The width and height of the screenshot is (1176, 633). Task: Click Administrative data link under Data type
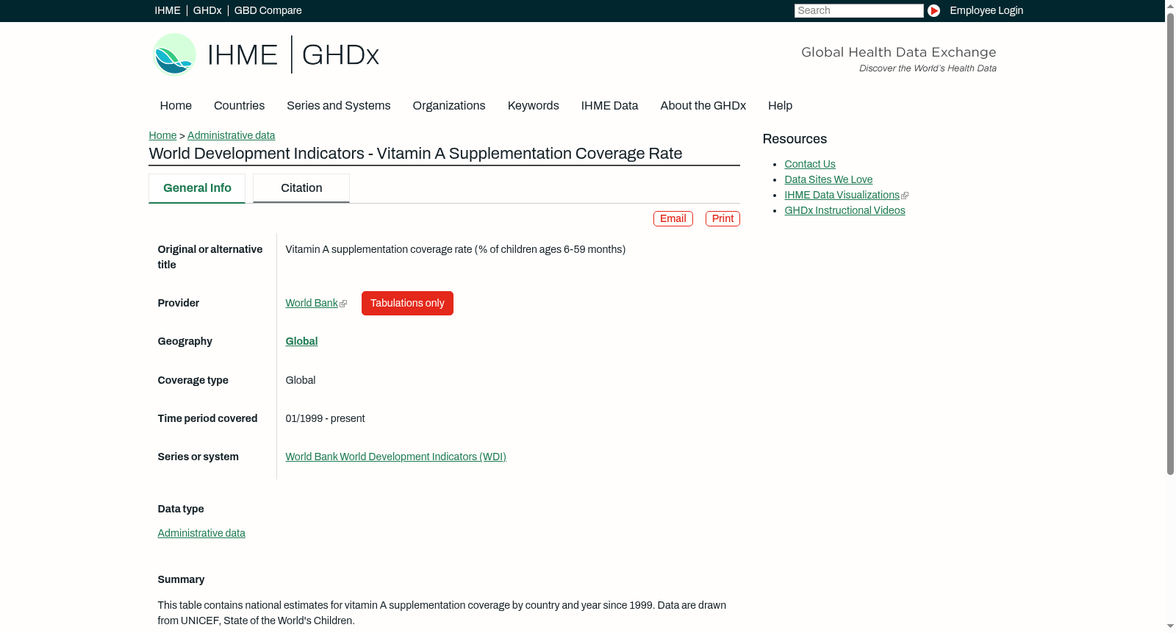pyautogui.click(x=201, y=533)
